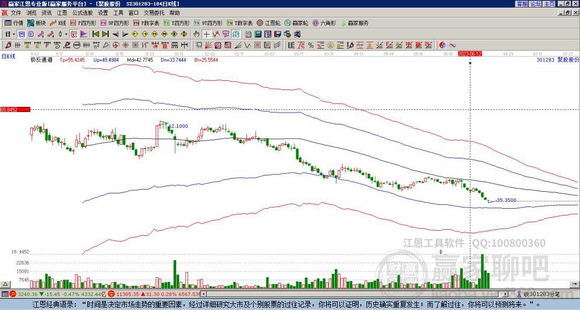Open the 板块 sector view
The height and width of the screenshot is (310, 580).
tap(36, 23)
